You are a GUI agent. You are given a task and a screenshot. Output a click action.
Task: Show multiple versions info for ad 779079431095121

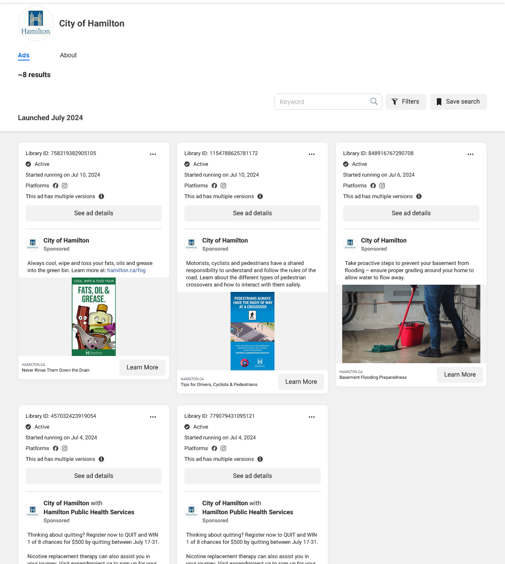260,459
